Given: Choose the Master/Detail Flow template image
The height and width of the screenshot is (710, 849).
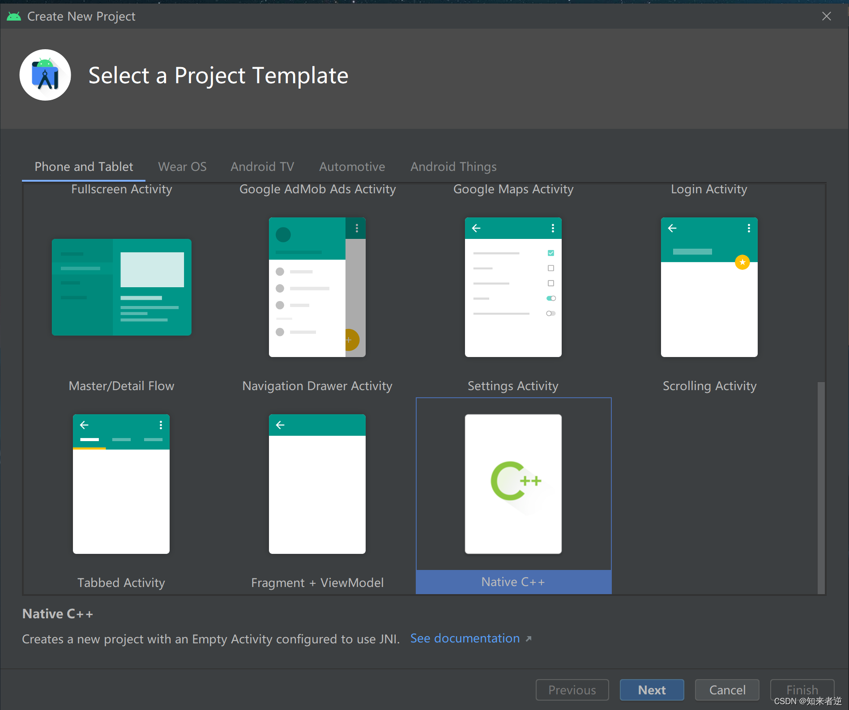Looking at the screenshot, I should 122,287.
